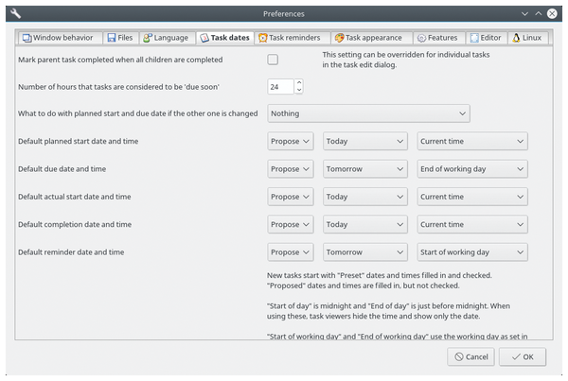The width and height of the screenshot is (568, 381).
Task: Click the Features tab gear icon
Action: coord(421,38)
